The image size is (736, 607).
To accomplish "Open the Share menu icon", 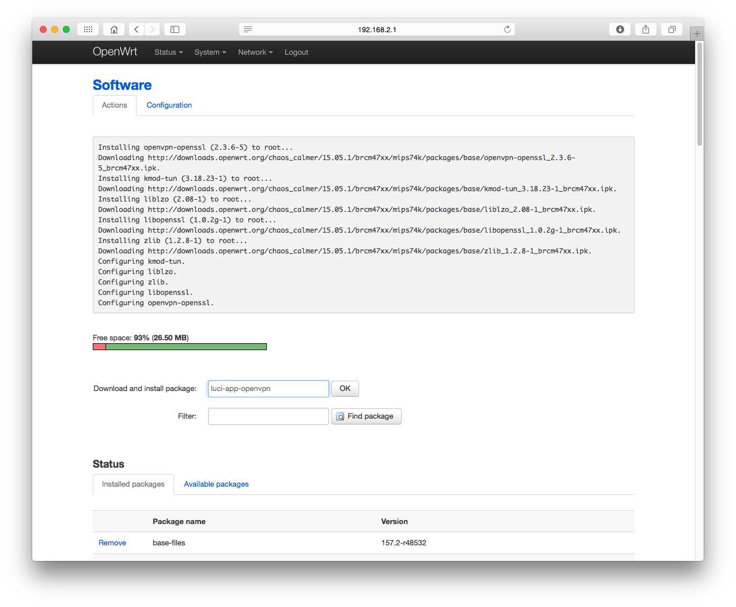I will 646,29.
